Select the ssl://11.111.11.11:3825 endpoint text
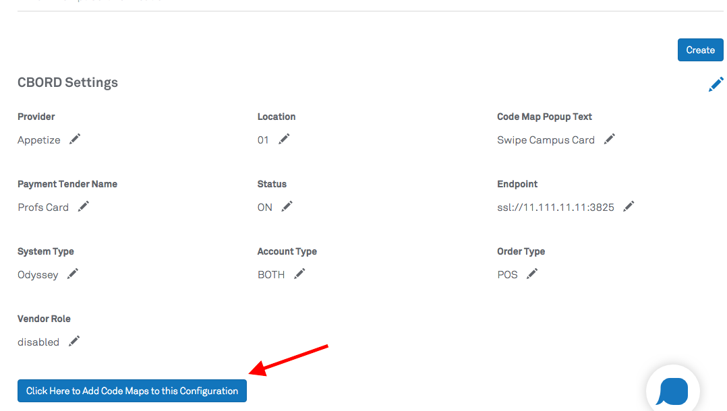This screenshot has width=727, height=411. (555, 208)
